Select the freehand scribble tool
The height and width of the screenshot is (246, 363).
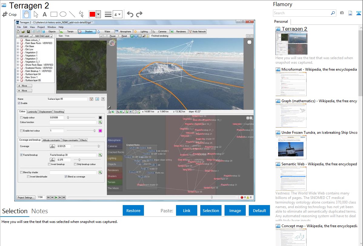coord(81,14)
